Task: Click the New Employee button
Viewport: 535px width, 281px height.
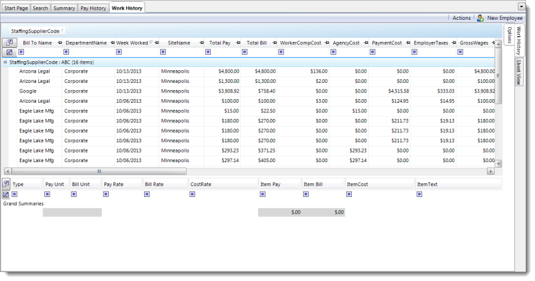Action: point(500,18)
